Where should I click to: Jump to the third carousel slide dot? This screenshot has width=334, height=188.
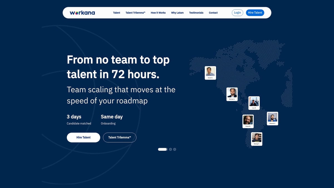(175, 149)
